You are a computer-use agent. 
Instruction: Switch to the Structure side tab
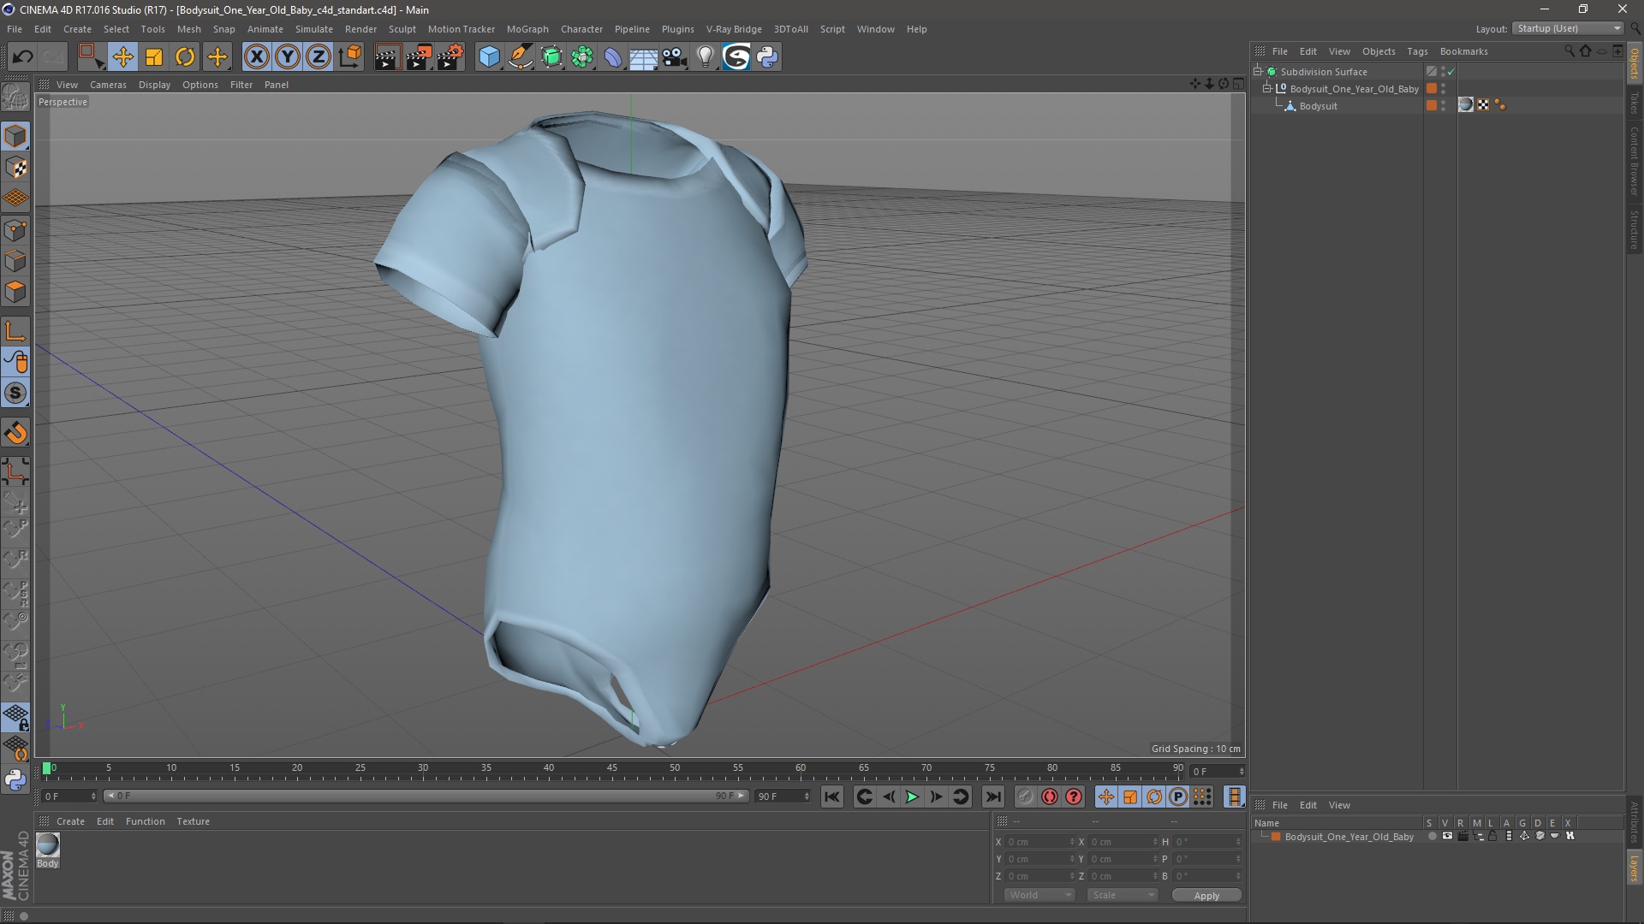(x=1635, y=230)
